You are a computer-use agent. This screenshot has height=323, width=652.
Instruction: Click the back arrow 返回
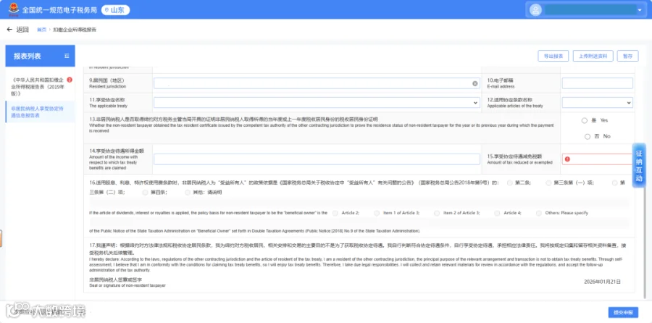18,30
